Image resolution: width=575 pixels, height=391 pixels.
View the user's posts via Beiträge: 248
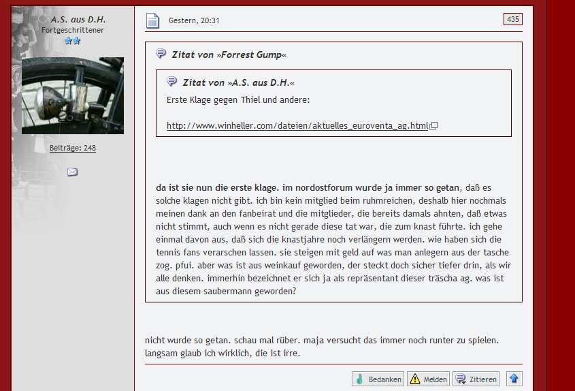(x=73, y=148)
